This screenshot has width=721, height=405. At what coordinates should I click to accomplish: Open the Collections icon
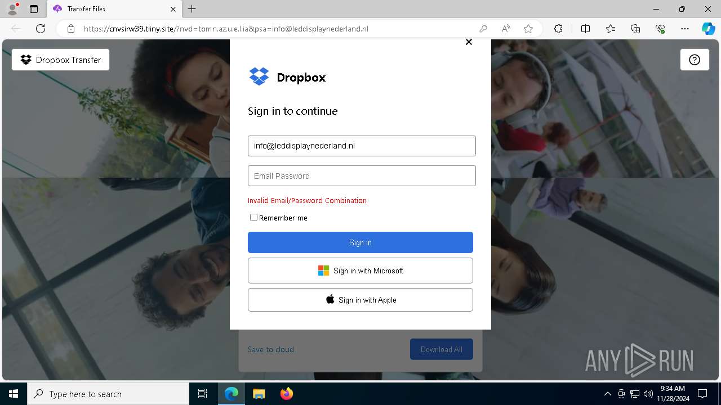click(x=635, y=29)
